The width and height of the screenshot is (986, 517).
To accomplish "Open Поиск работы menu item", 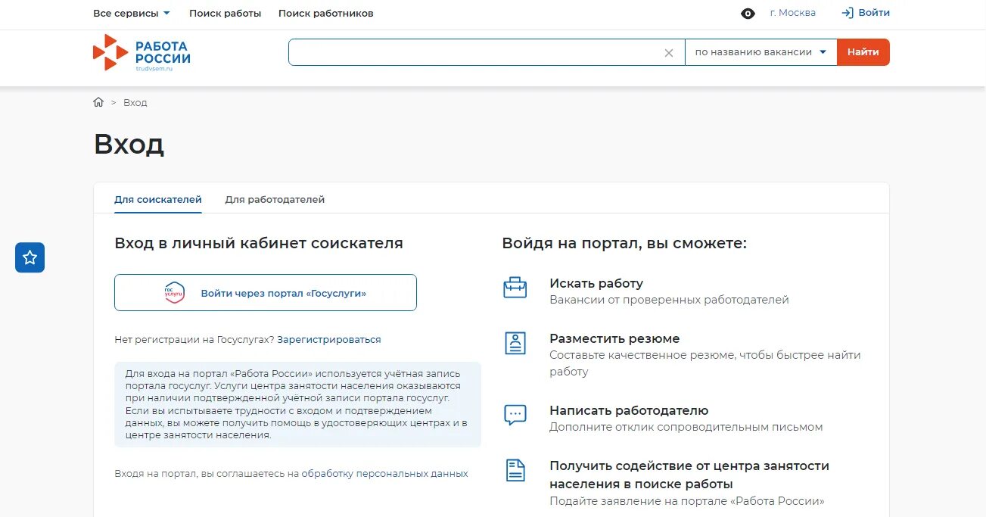I will (x=226, y=14).
